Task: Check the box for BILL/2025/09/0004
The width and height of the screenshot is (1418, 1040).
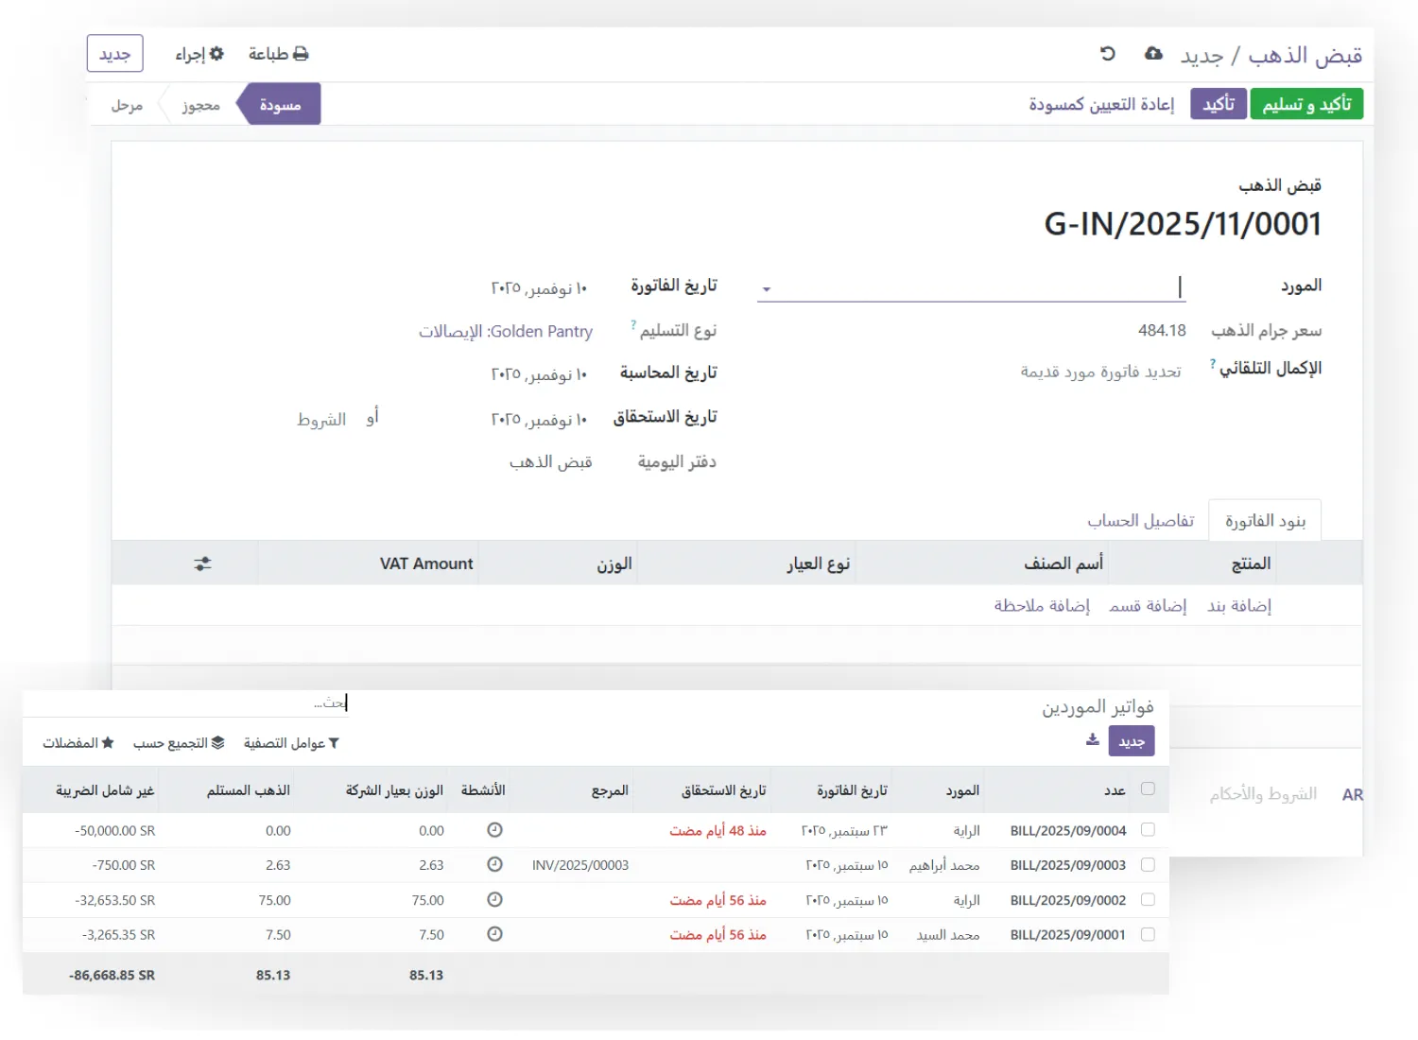Action: tap(1148, 830)
